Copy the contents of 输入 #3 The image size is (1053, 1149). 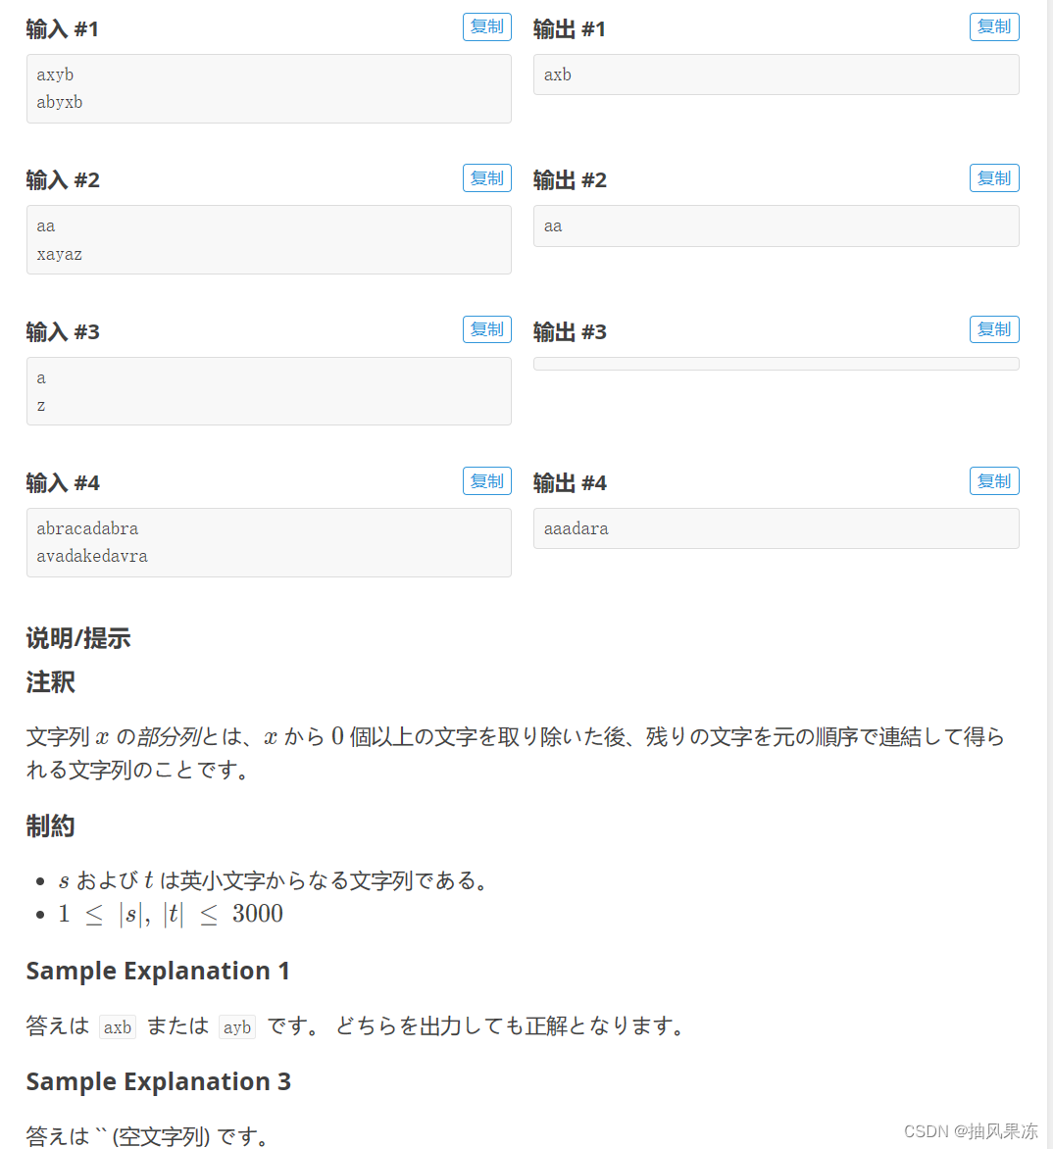(486, 329)
